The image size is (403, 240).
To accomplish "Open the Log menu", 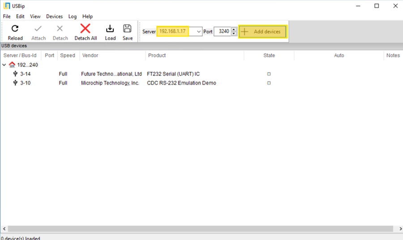I will point(73,17).
